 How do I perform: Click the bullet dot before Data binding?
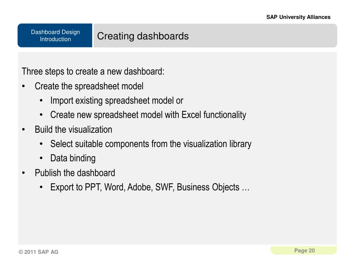(41, 158)
